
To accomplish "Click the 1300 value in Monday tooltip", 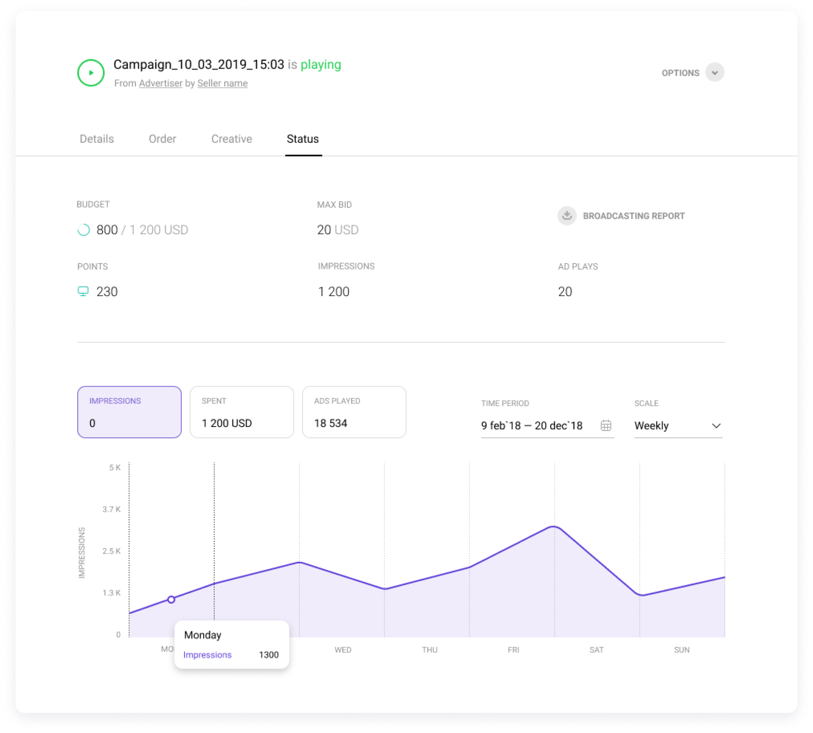I will pyautogui.click(x=269, y=655).
